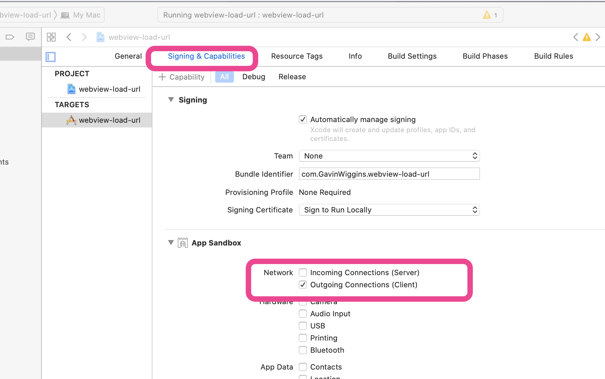This screenshot has width=605, height=379.
Task: Click the + Capability button
Action: 181,77
